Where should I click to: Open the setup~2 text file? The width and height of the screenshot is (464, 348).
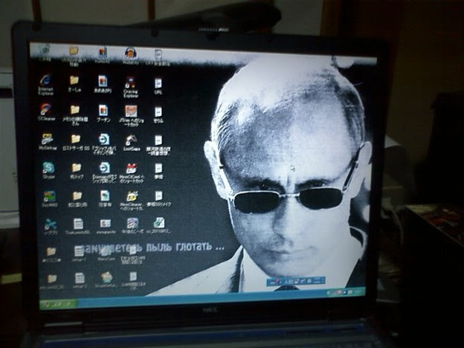[80, 280]
